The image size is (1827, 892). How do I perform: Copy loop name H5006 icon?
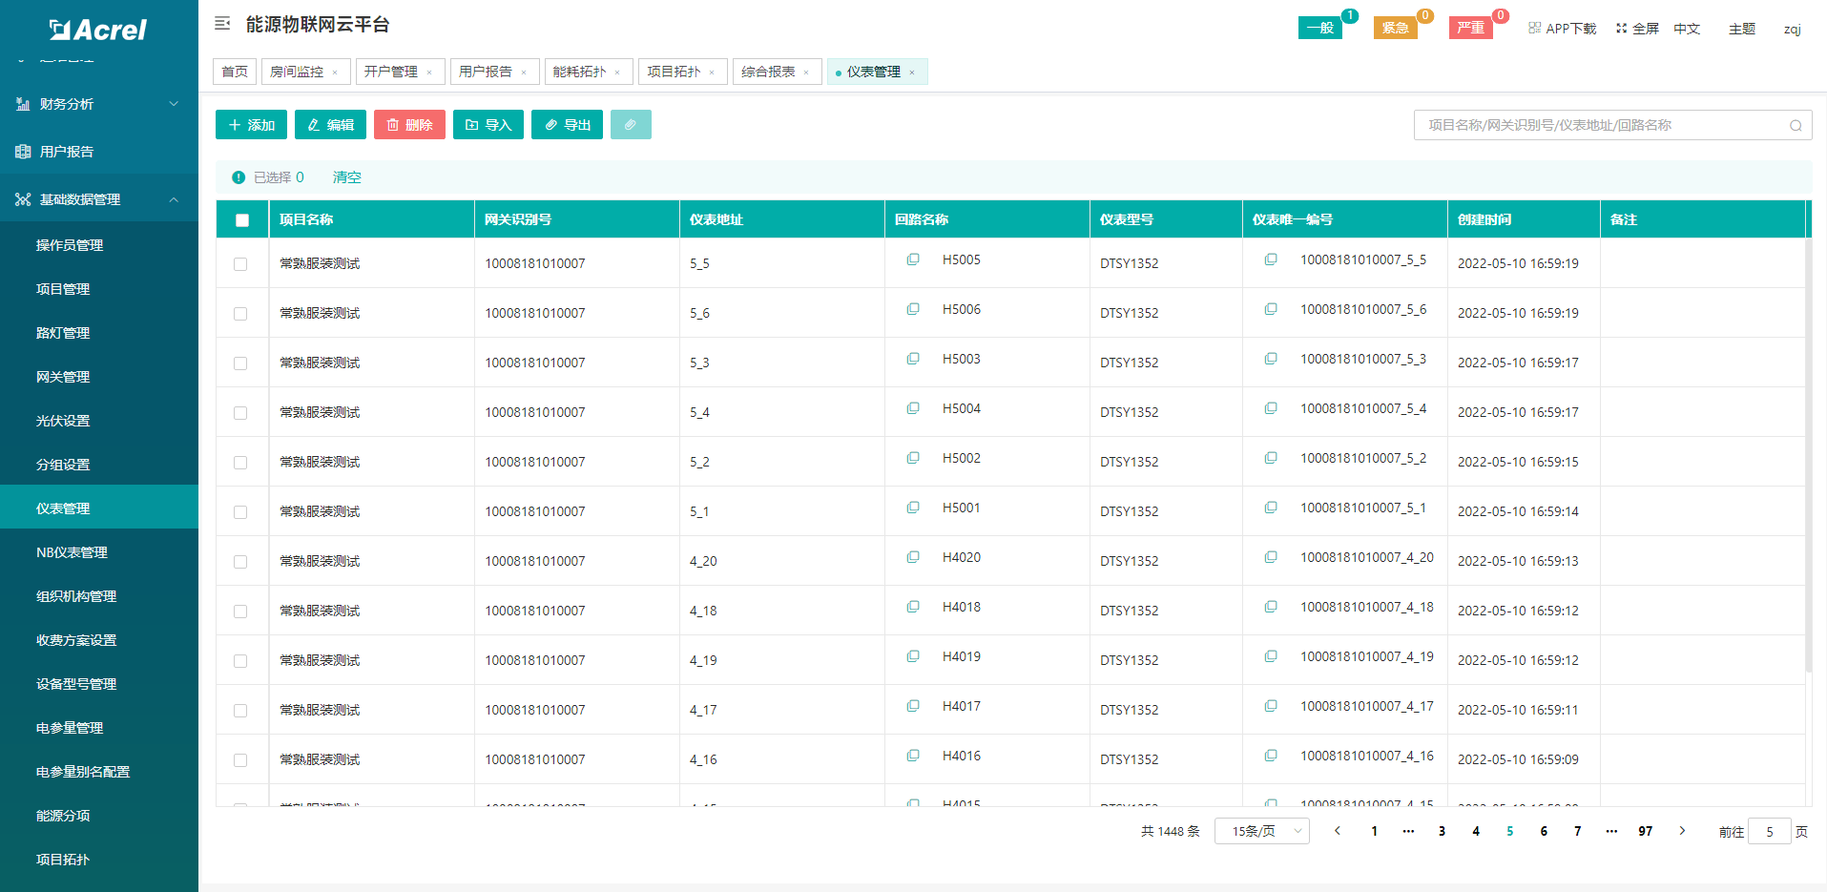point(913,309)
